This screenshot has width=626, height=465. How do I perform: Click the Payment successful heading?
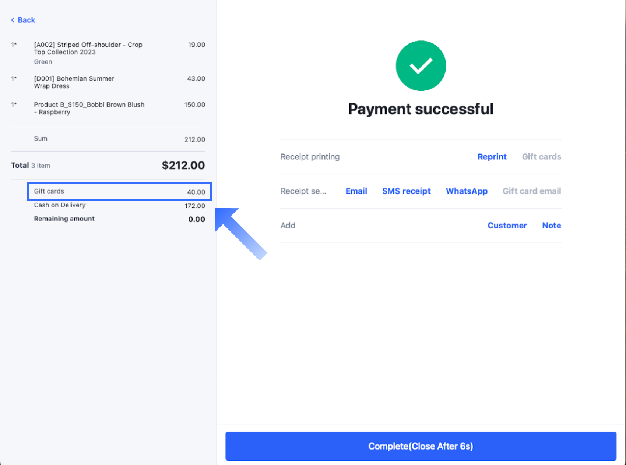point(421,109)
